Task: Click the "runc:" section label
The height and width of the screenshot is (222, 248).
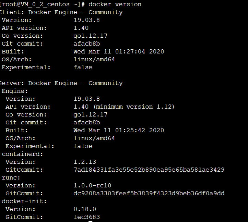Action: (11, 178)
